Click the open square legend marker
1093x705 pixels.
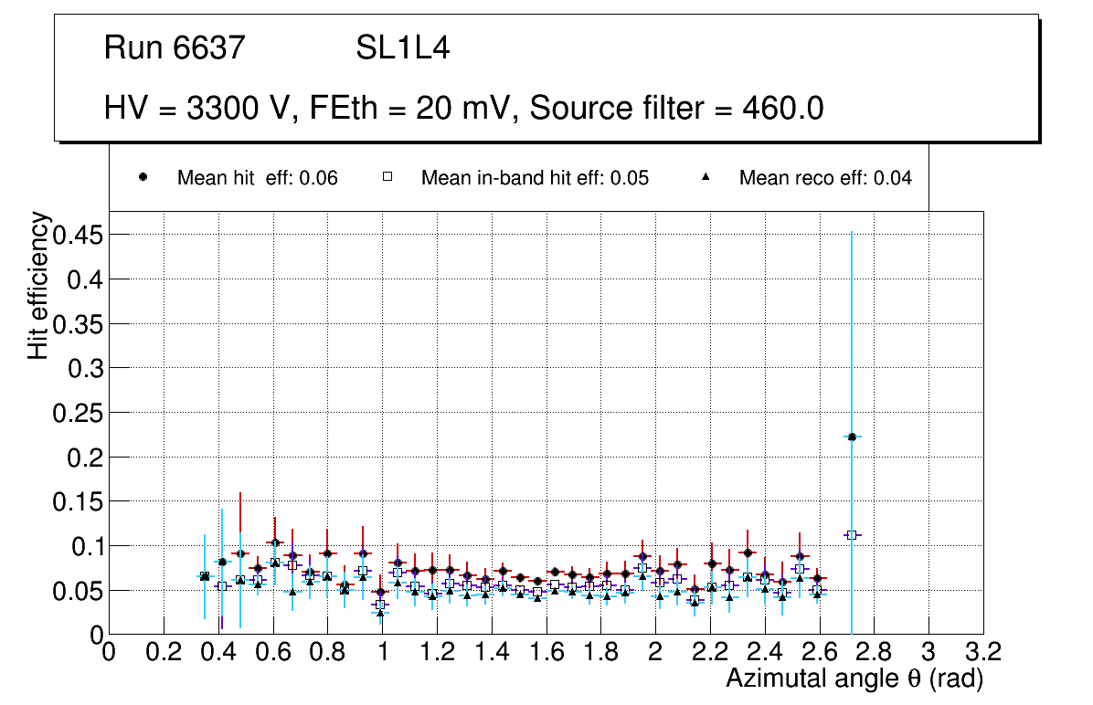[387, 177]
